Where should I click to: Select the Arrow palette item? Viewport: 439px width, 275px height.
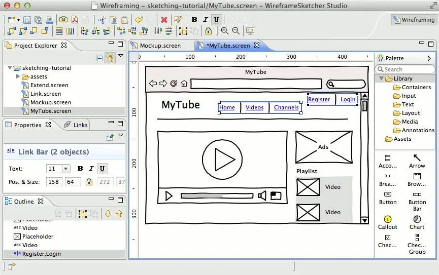click(x=417, y=161)
